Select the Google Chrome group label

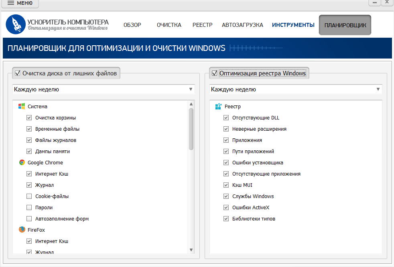(45, 162)
